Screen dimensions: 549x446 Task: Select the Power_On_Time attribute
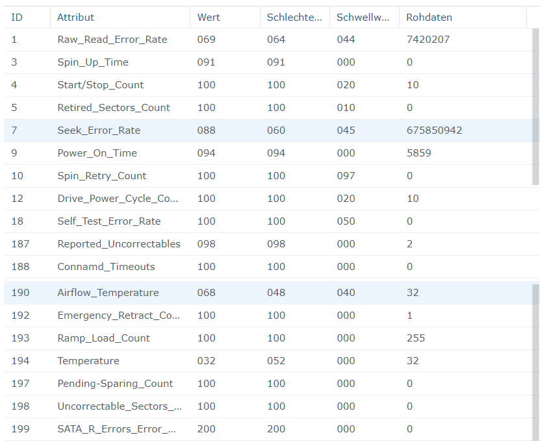point(97,153)
